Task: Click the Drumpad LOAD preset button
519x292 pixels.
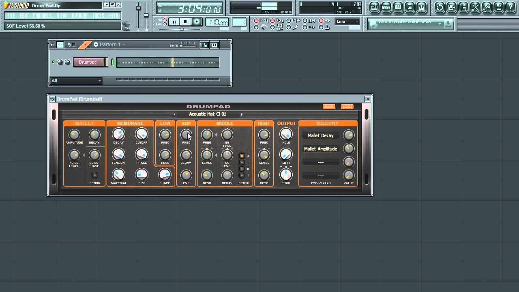Action: [x=347, y=107]
